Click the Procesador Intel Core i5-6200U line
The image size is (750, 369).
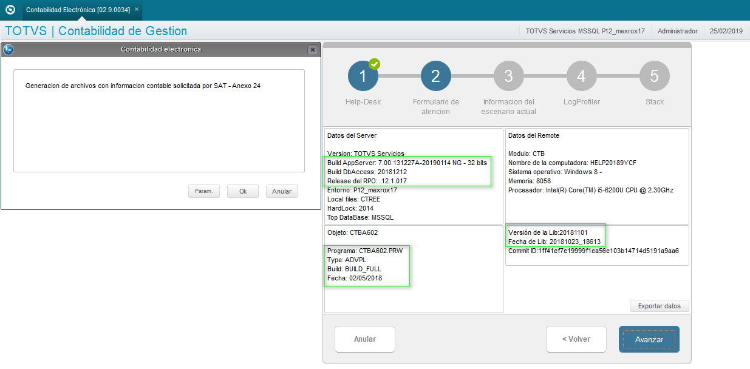[x=591, y=190]
